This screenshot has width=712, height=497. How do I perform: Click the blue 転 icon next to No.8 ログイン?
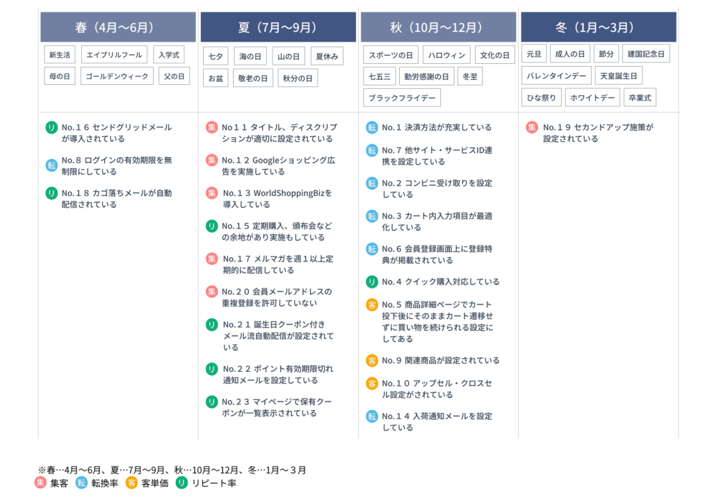[x=51, y=165]
